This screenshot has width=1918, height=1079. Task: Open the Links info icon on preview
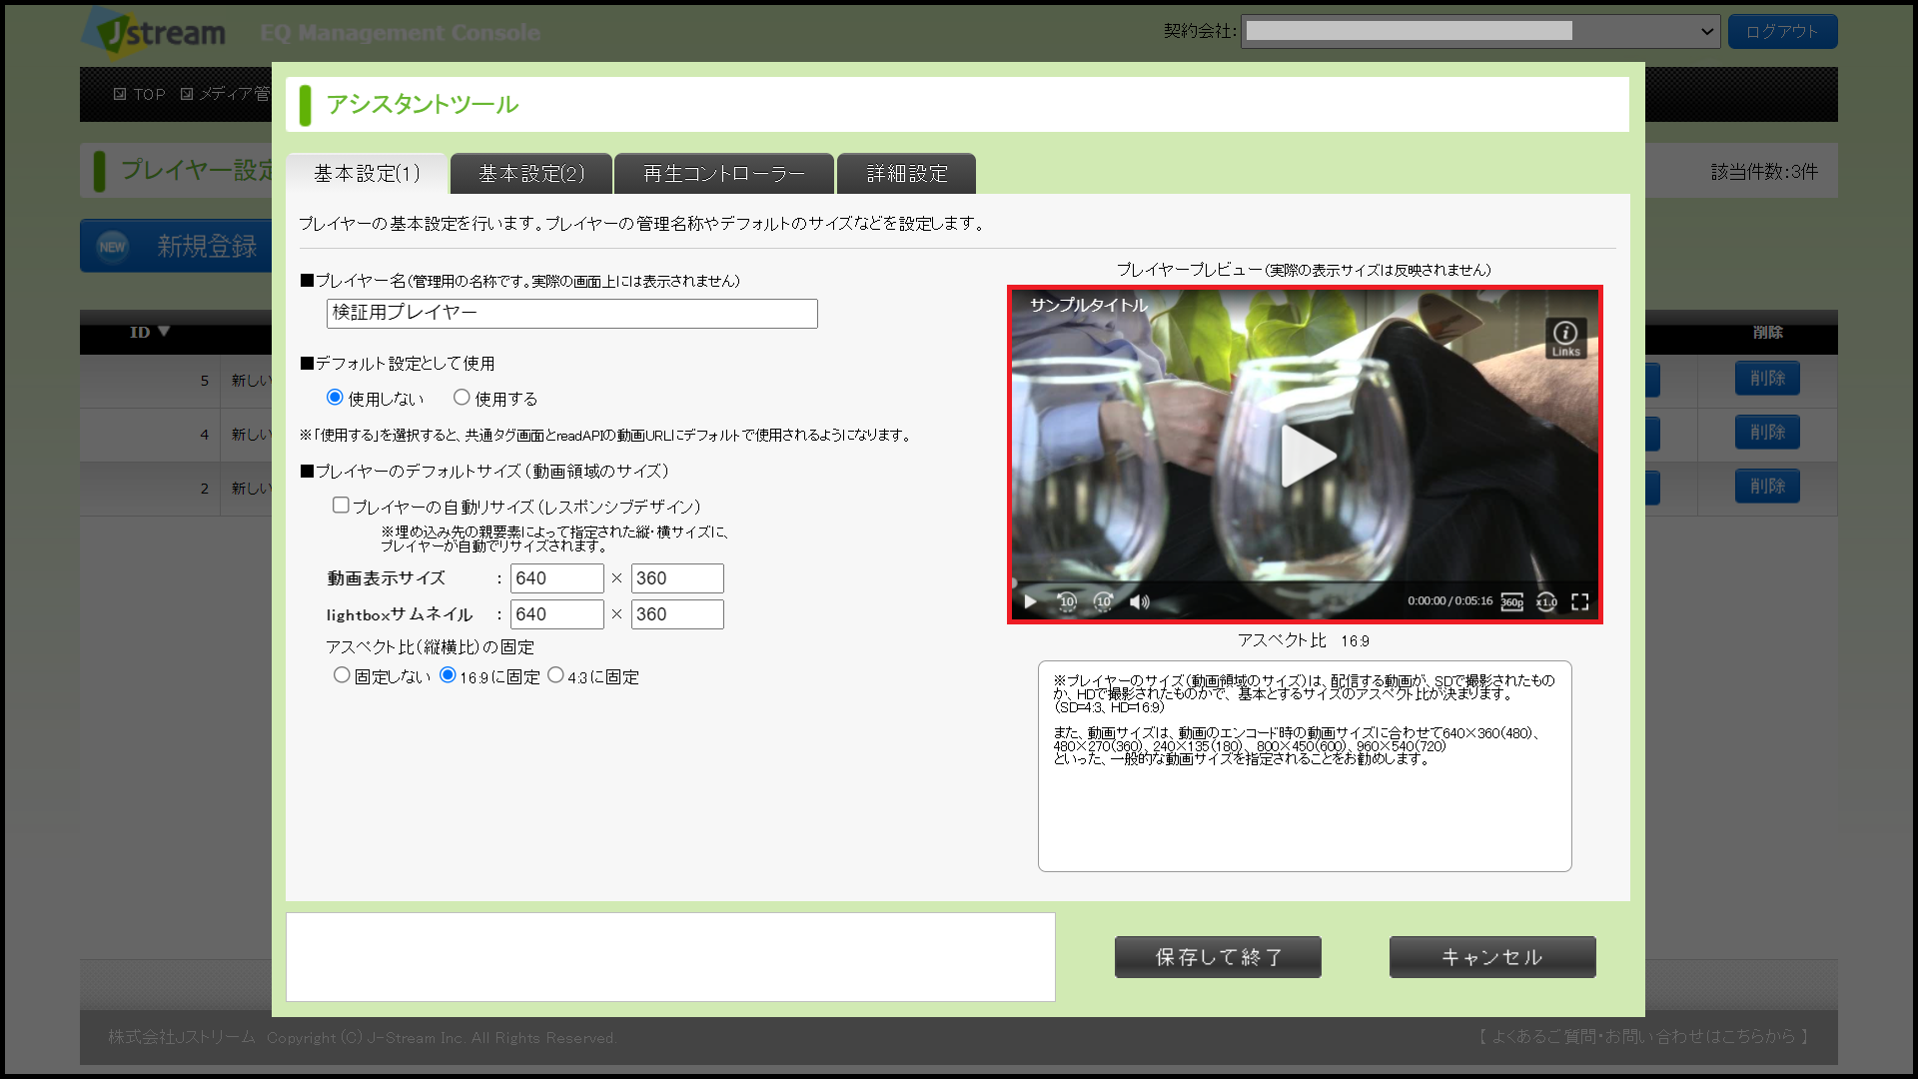click(x=1565, y=338)
